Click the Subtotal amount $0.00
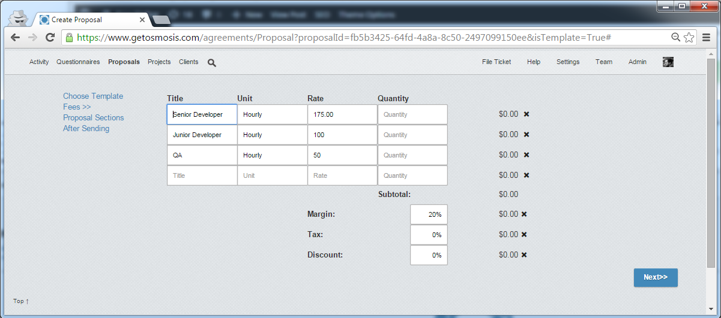This screenshot has width=721, height=318. 508,195
